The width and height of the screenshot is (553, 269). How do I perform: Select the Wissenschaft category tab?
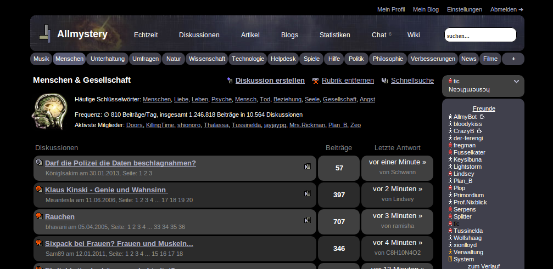[x=207, y=59]
